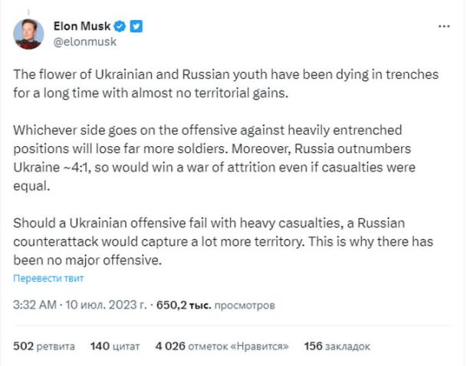Click the 'Перевести твит' translate link
The image size is (467, 366).
tap(49, 278)
